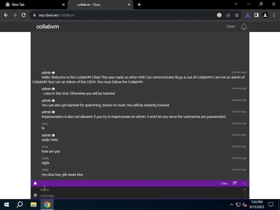Close the collabvm - Cbox tab

[x=129, y=5]
